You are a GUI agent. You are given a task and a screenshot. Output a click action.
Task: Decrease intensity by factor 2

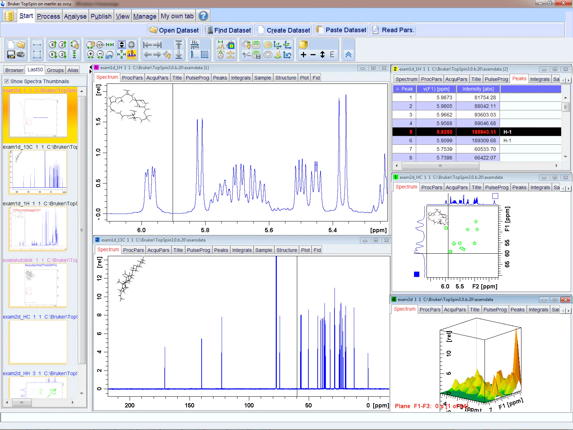[63, 54]
